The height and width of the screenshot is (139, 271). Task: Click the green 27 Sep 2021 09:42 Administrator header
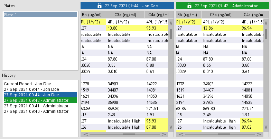pyautogui.click(x=223, y=6)
